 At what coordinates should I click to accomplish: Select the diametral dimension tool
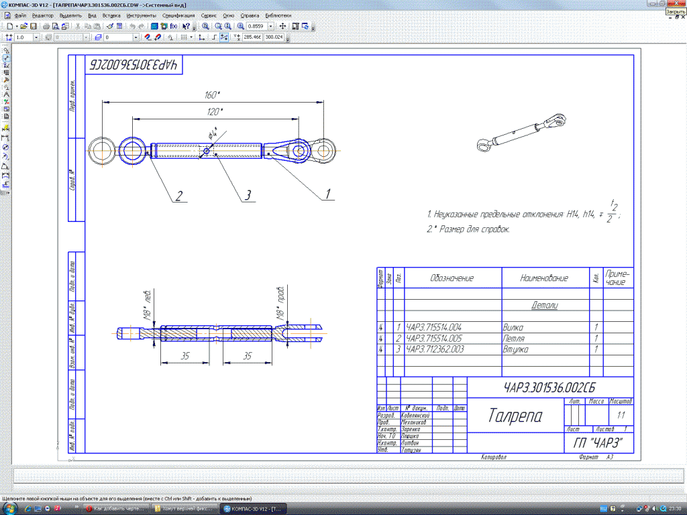[x=5, y=147]
